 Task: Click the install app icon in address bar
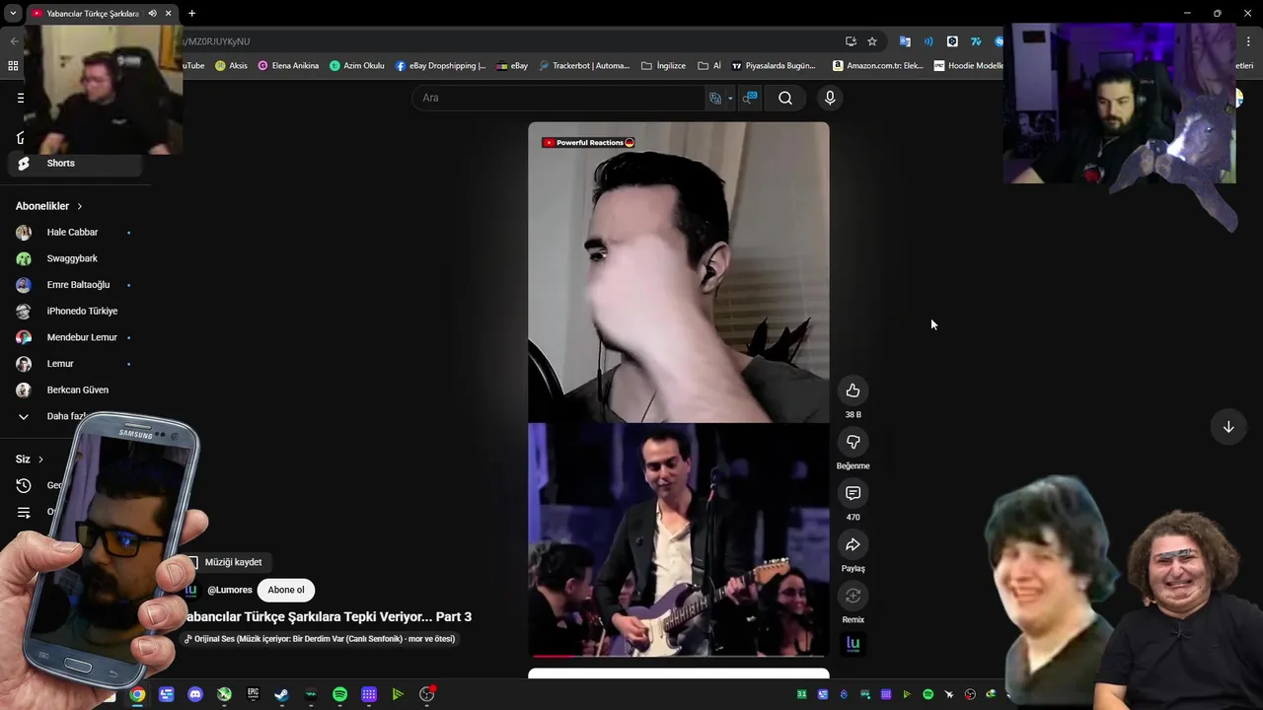click(x=851, y=41)
